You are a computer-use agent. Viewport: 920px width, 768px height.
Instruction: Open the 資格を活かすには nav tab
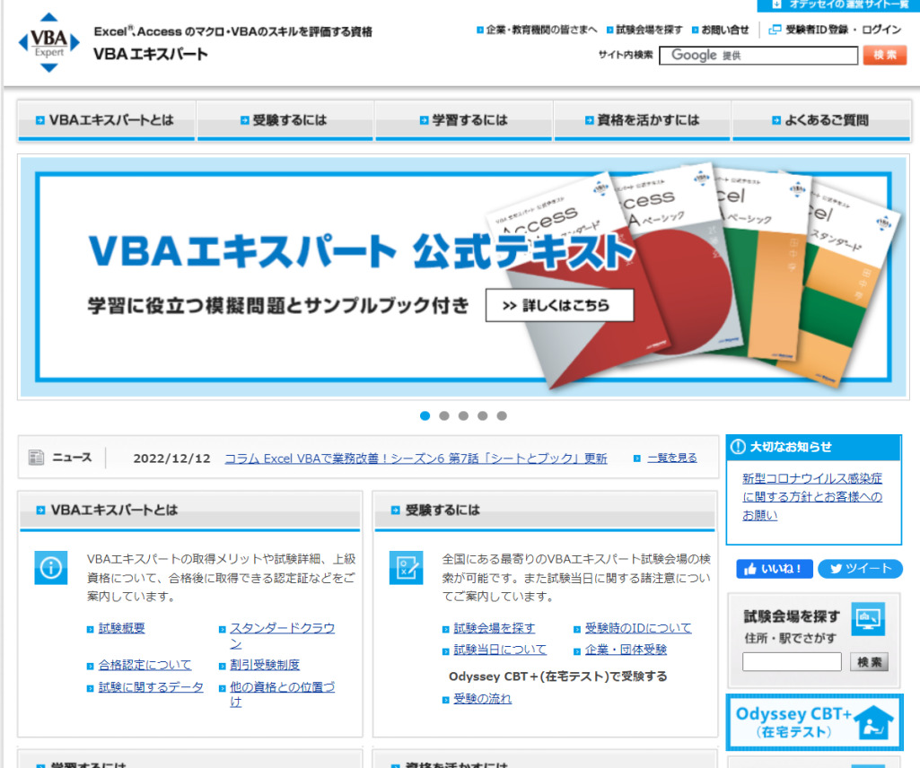tap(643, 120)
